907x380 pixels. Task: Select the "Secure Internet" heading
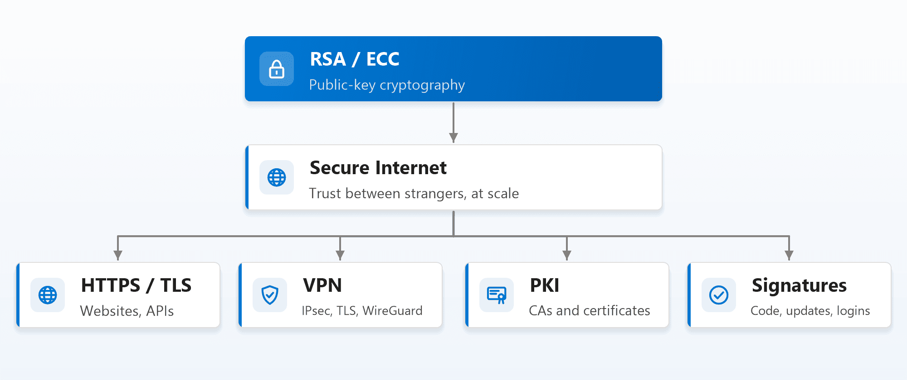(x=378, y=168)
